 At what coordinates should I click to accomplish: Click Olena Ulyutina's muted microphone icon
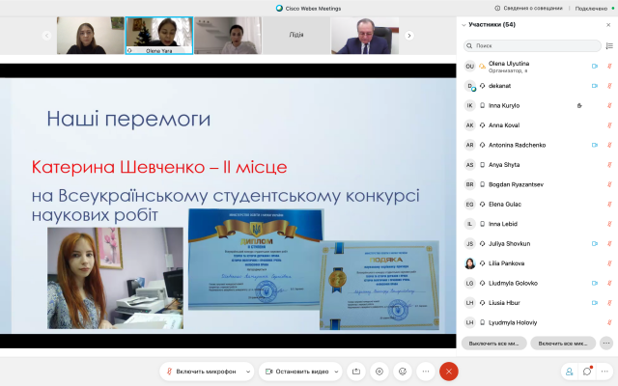pos(609,67)
